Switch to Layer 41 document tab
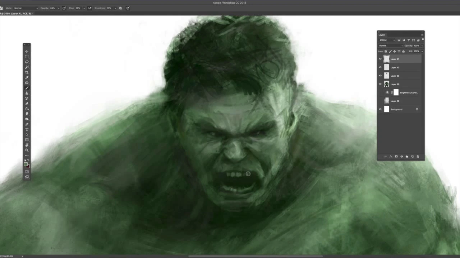 (16, 14)
